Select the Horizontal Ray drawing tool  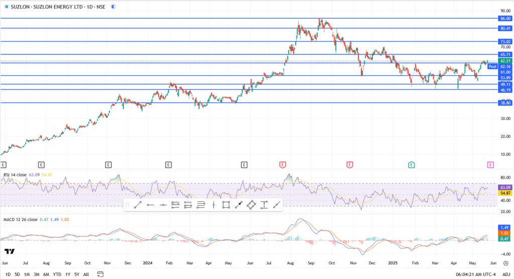(x=150, y=204)
